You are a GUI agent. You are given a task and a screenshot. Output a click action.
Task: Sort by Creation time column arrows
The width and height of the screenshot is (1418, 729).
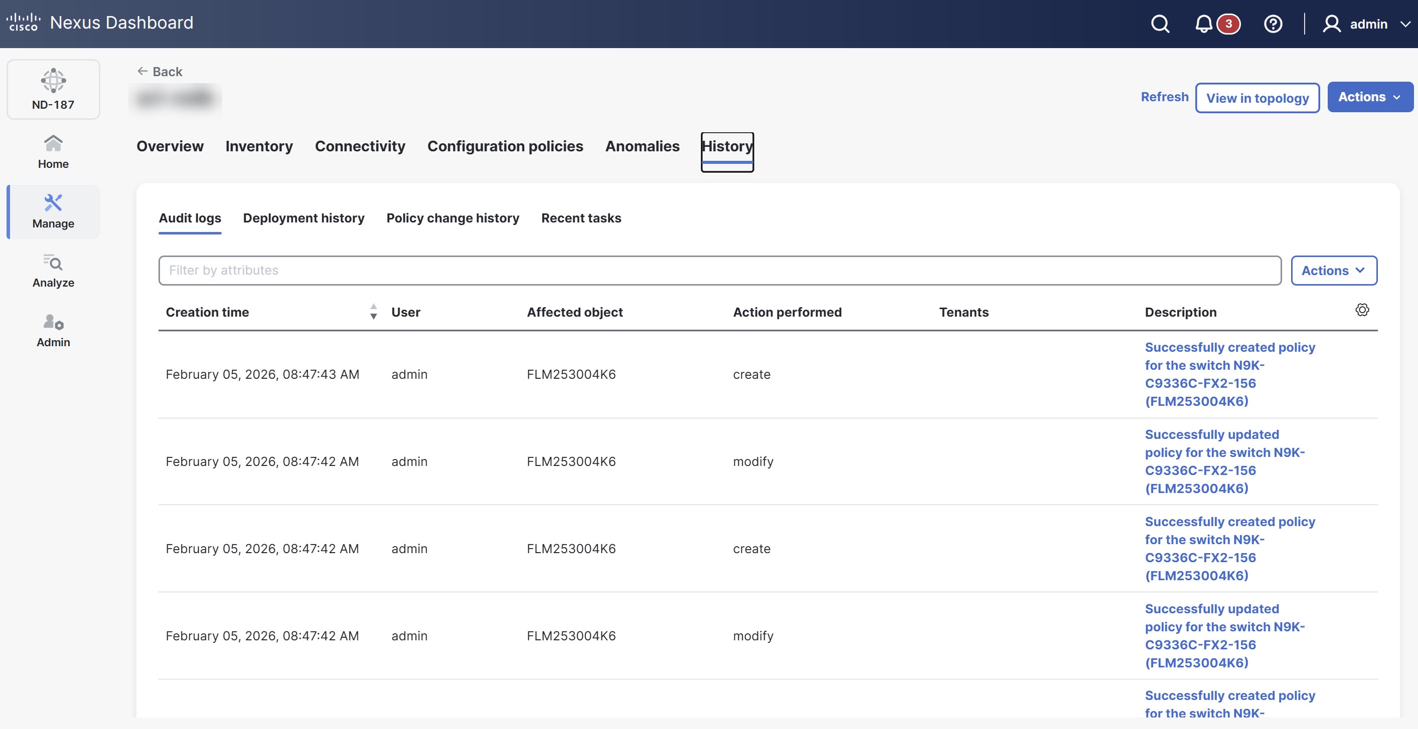373,312
